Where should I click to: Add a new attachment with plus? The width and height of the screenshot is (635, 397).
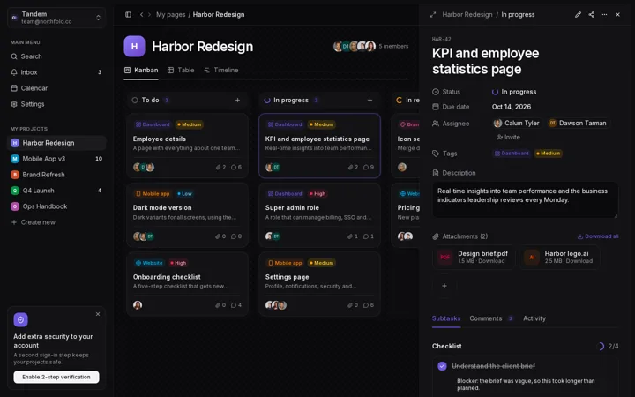(444, 286)
